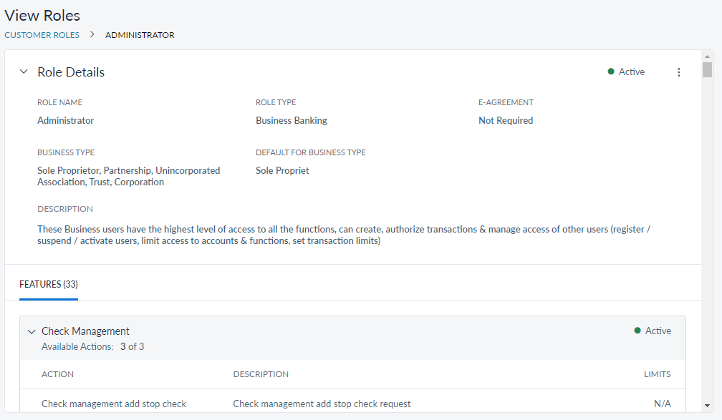Go back to Customer Roles breadcrumb

[x=42, y=35]
